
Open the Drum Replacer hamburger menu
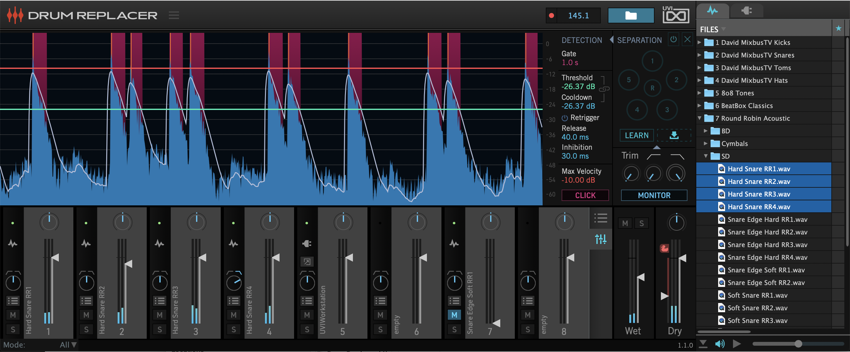(x=174, y=15)
